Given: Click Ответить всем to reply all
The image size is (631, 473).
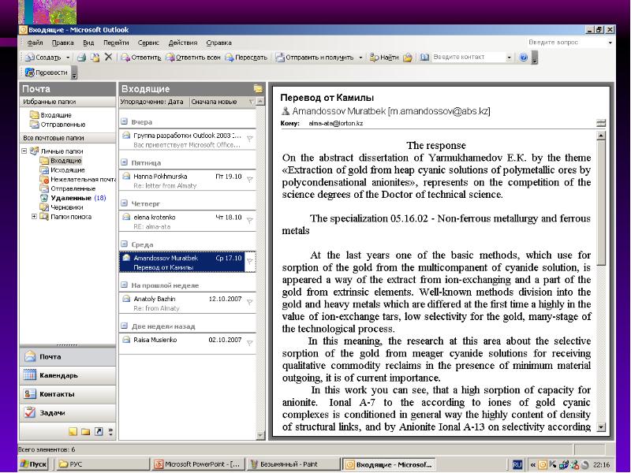Looking at the screenshot, I should [193, 58].
